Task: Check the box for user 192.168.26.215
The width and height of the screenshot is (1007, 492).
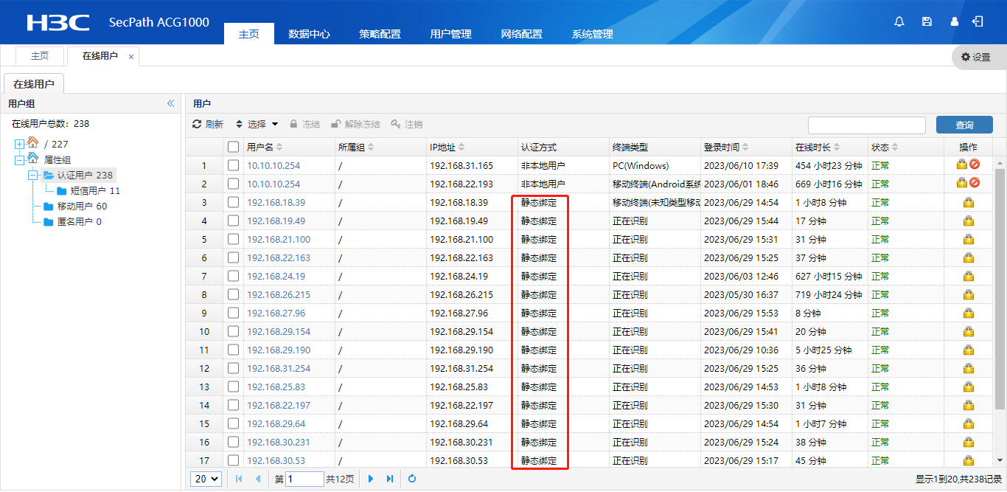Action: point(233,294)
